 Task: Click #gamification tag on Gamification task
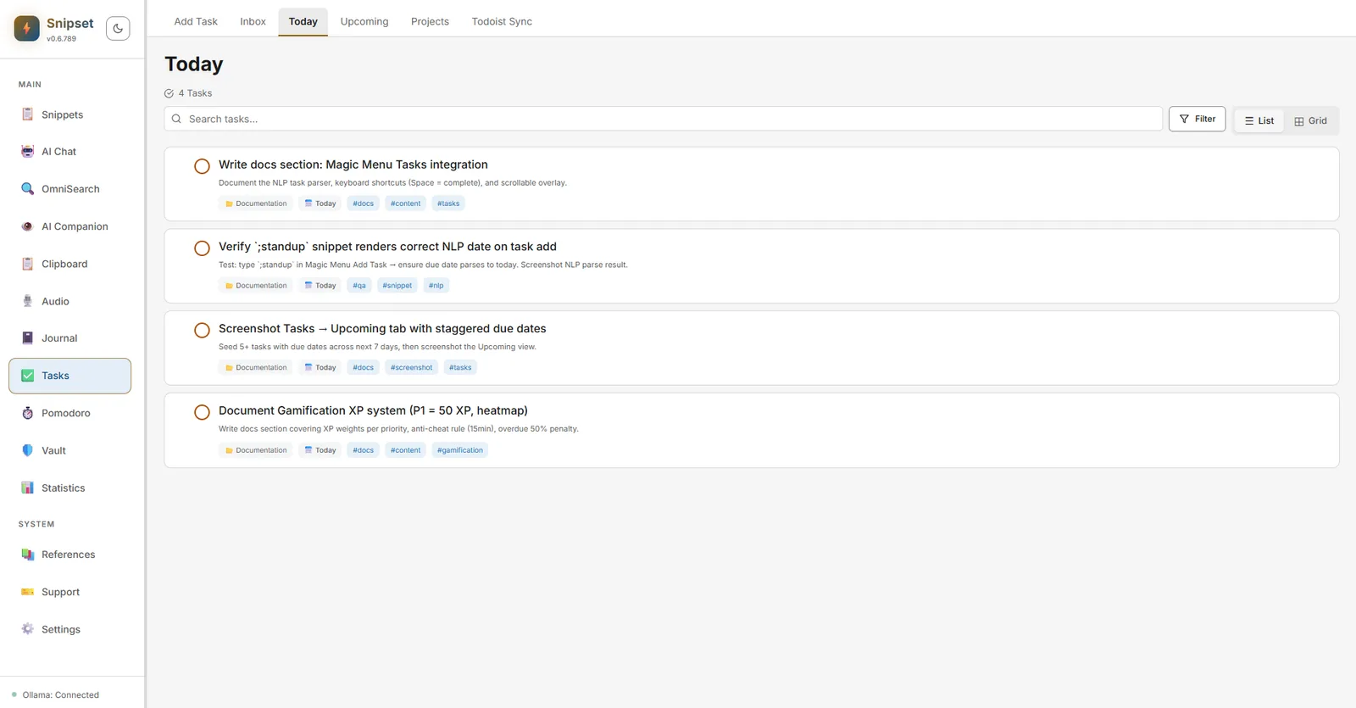click(x=460, y=450)
